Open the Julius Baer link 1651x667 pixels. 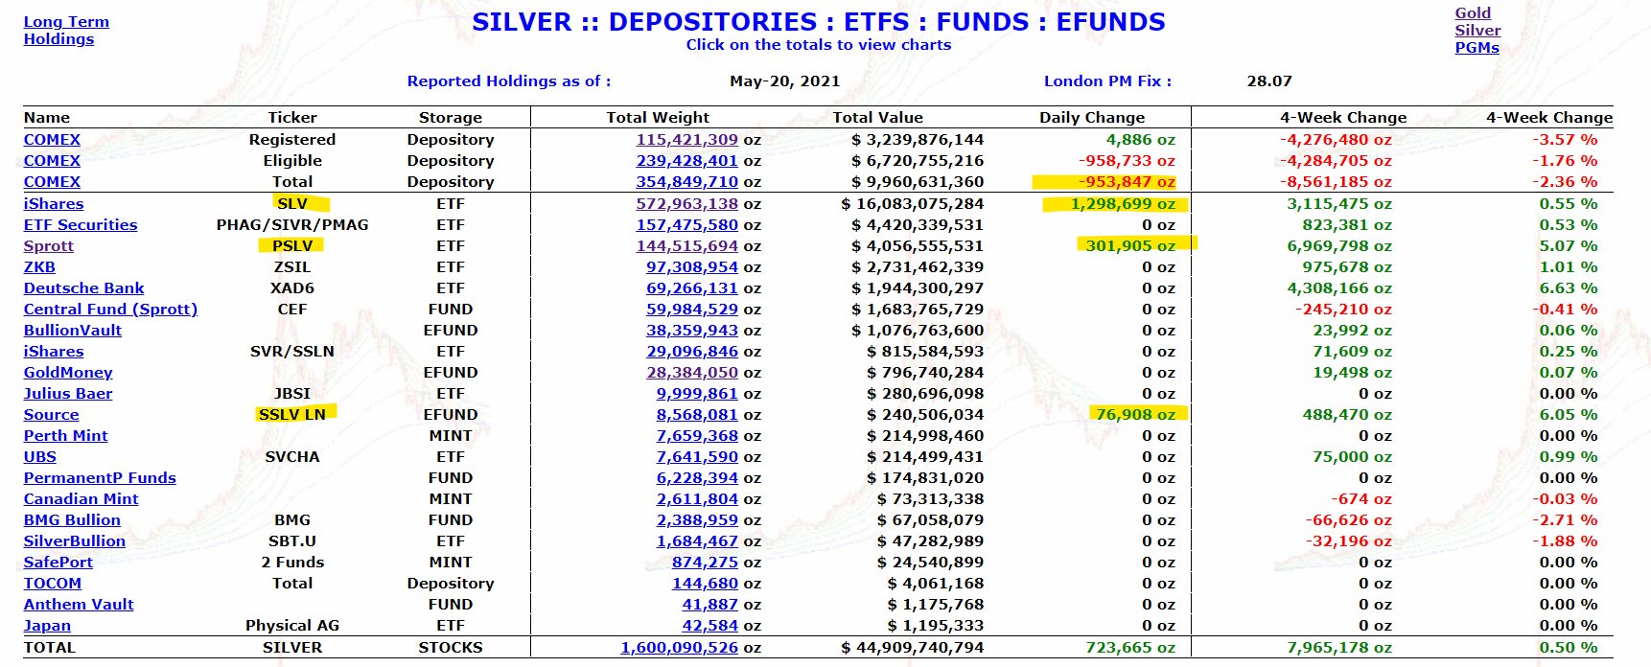coord(68,394)
